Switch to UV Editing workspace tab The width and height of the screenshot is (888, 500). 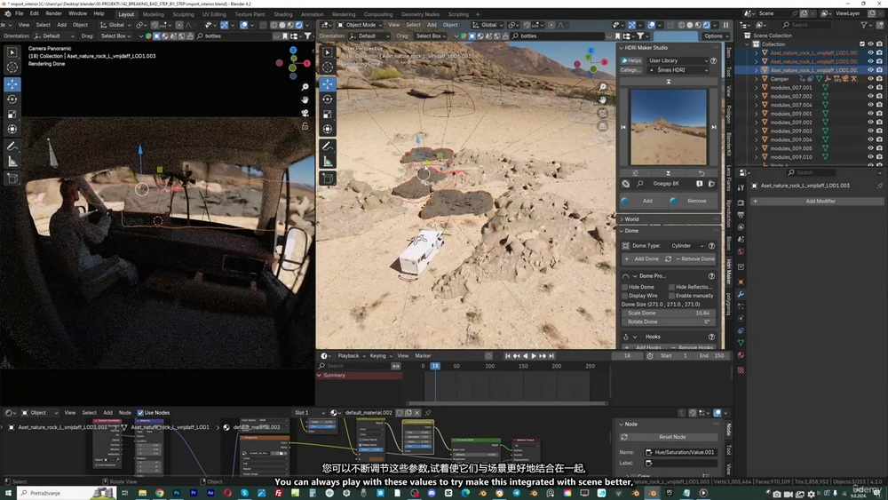click(x=214, y=14)
